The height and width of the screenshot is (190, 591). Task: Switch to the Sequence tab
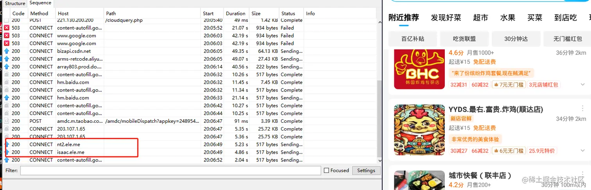click(40, 3)
